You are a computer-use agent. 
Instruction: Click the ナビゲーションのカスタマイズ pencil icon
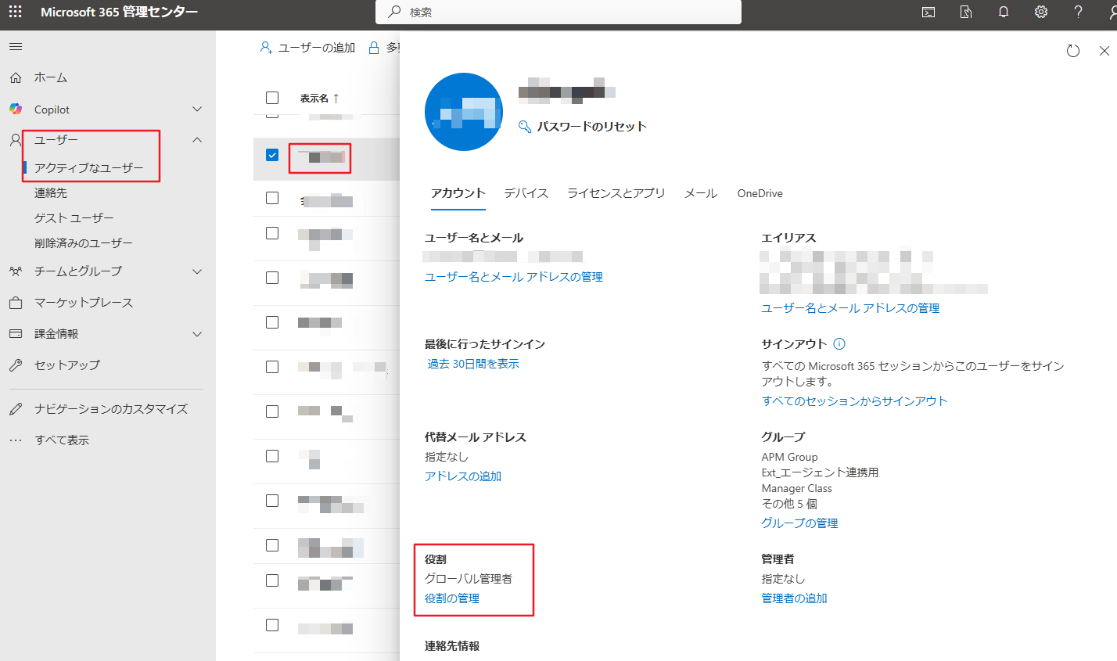16,409
